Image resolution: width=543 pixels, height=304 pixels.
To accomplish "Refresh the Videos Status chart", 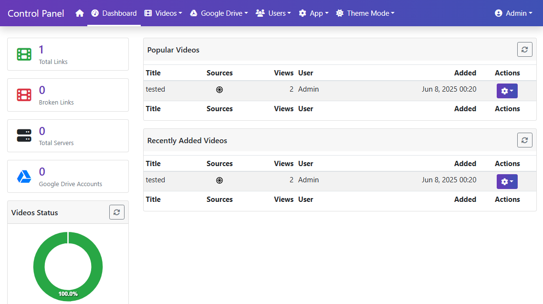I will 116,212.
